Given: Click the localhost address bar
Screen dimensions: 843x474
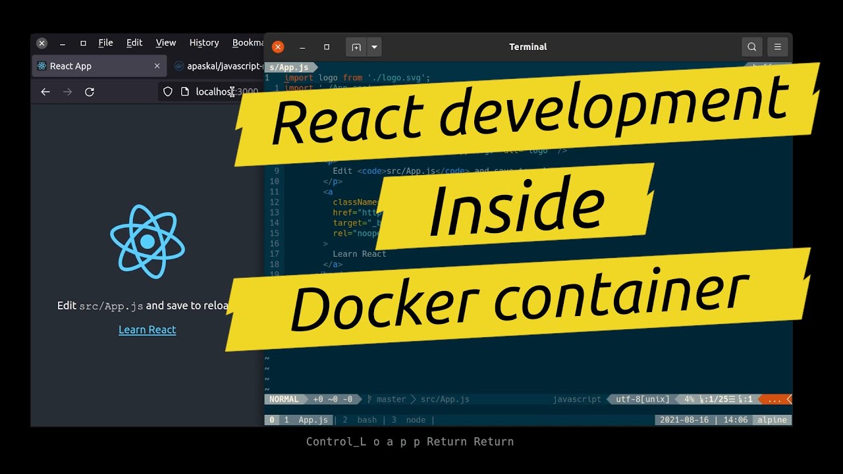Looking at the screenshot, I should (211, 92).
